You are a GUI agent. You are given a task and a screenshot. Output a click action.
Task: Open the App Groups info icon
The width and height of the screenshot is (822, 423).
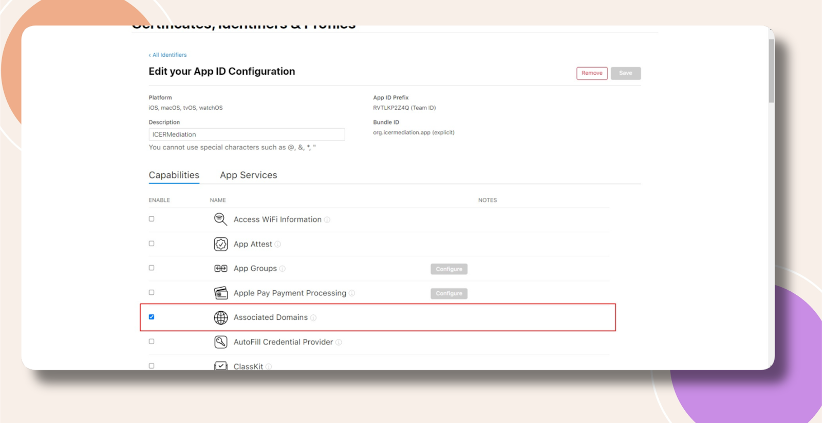(x=283, y=269)
